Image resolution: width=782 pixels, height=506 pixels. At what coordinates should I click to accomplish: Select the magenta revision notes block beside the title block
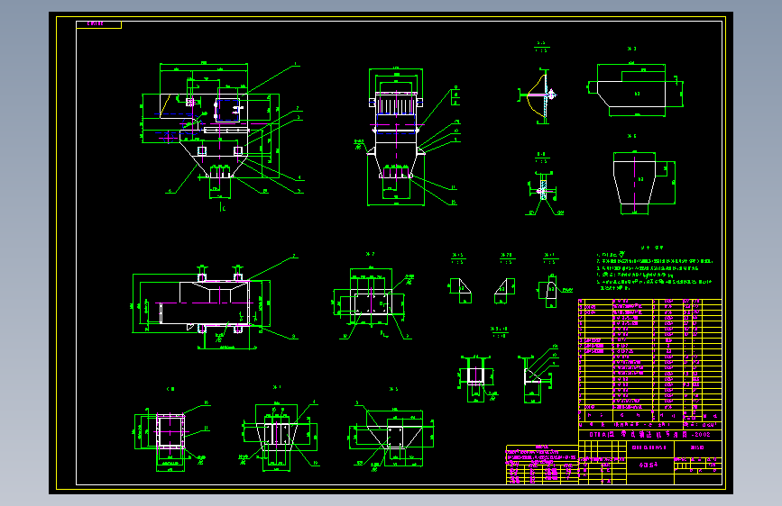click(541, 464)
